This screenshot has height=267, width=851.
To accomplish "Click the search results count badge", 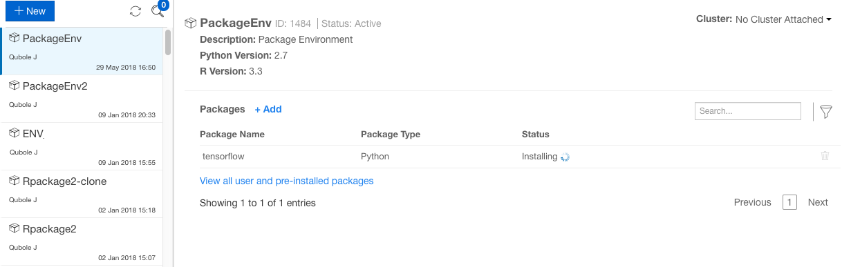I will point(163,6).
